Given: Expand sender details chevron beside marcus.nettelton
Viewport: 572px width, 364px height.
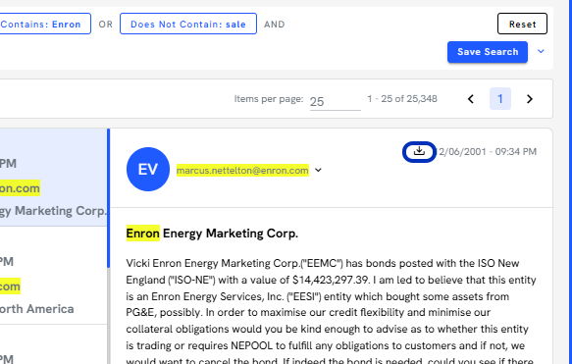Looking at the screenshot, I should coord(318,170).
